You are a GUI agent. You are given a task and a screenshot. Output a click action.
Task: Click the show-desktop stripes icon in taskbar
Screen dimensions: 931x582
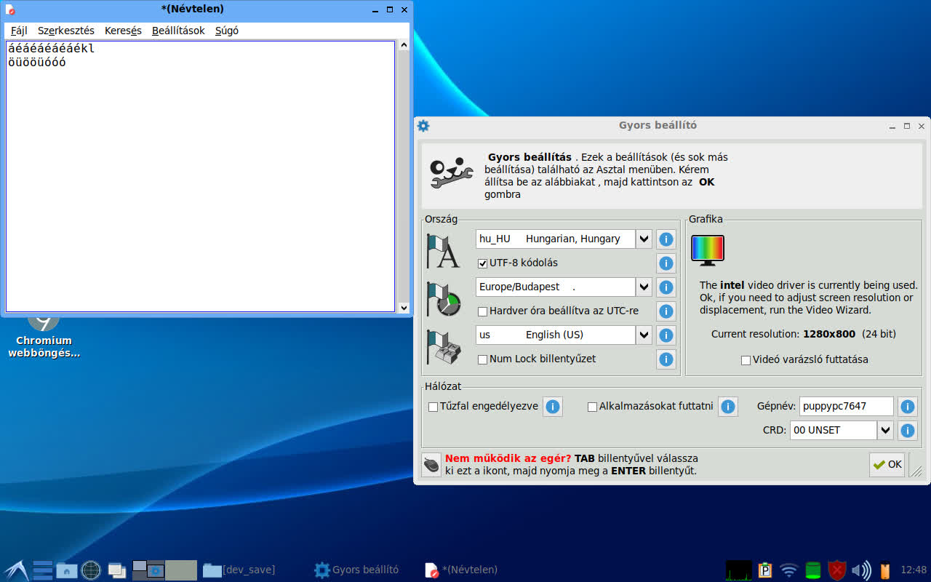43,570
